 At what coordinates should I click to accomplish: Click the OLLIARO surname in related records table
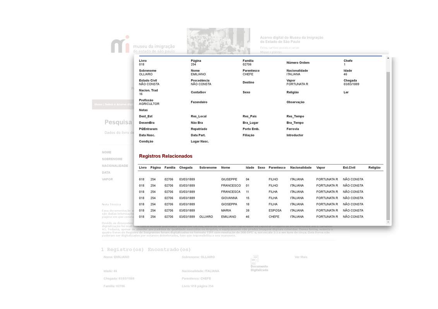206,217
